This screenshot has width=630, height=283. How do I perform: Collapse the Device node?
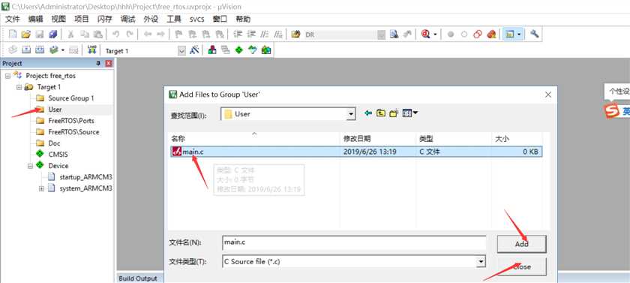click(x=30, y=166)
